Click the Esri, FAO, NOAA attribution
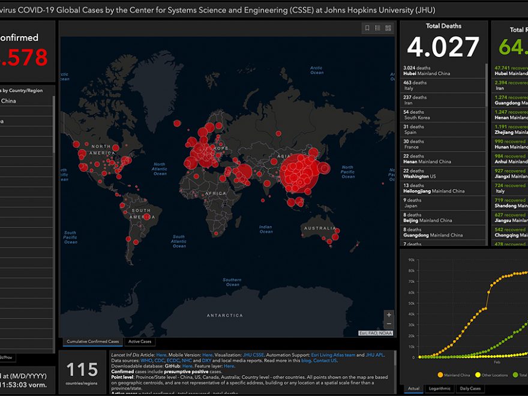 (376, 333)
